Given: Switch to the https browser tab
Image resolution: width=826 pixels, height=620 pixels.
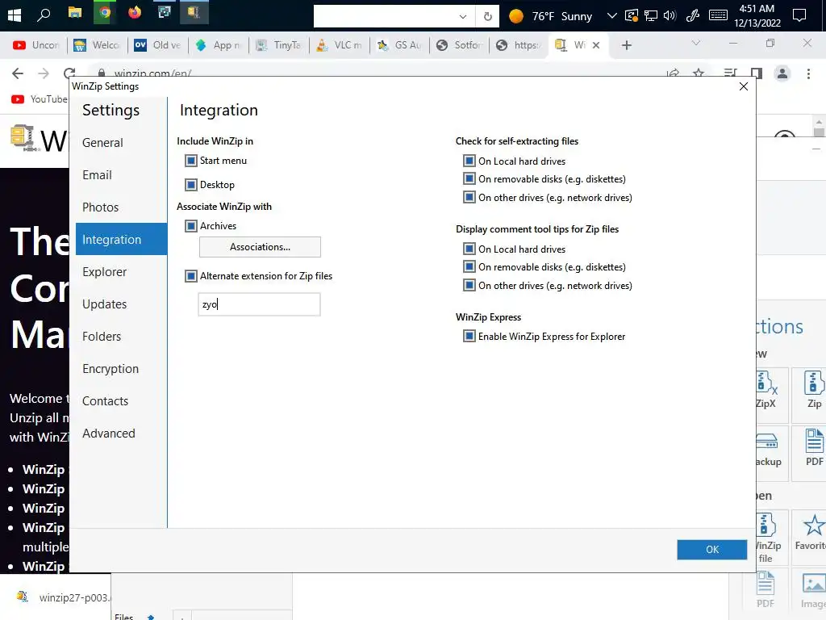Looking at the screenshot, I should tap(519, 45).
